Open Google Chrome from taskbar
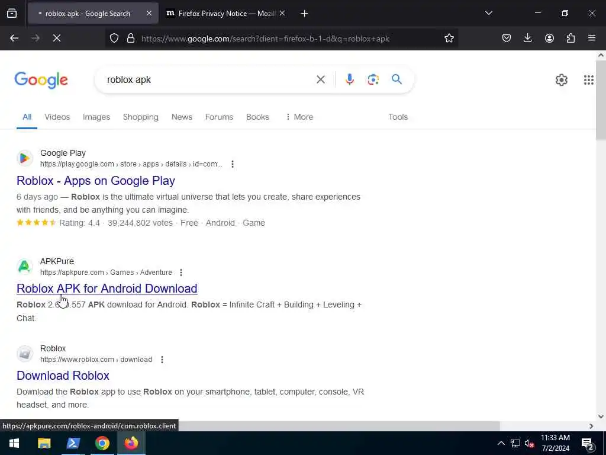 (x=102, y=443)
